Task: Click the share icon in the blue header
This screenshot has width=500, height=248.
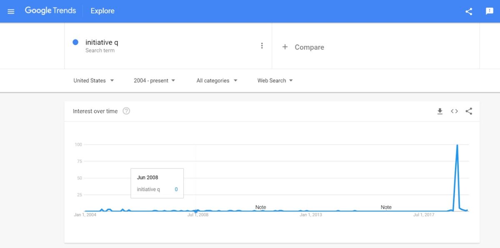Action: tap(469, 11)
